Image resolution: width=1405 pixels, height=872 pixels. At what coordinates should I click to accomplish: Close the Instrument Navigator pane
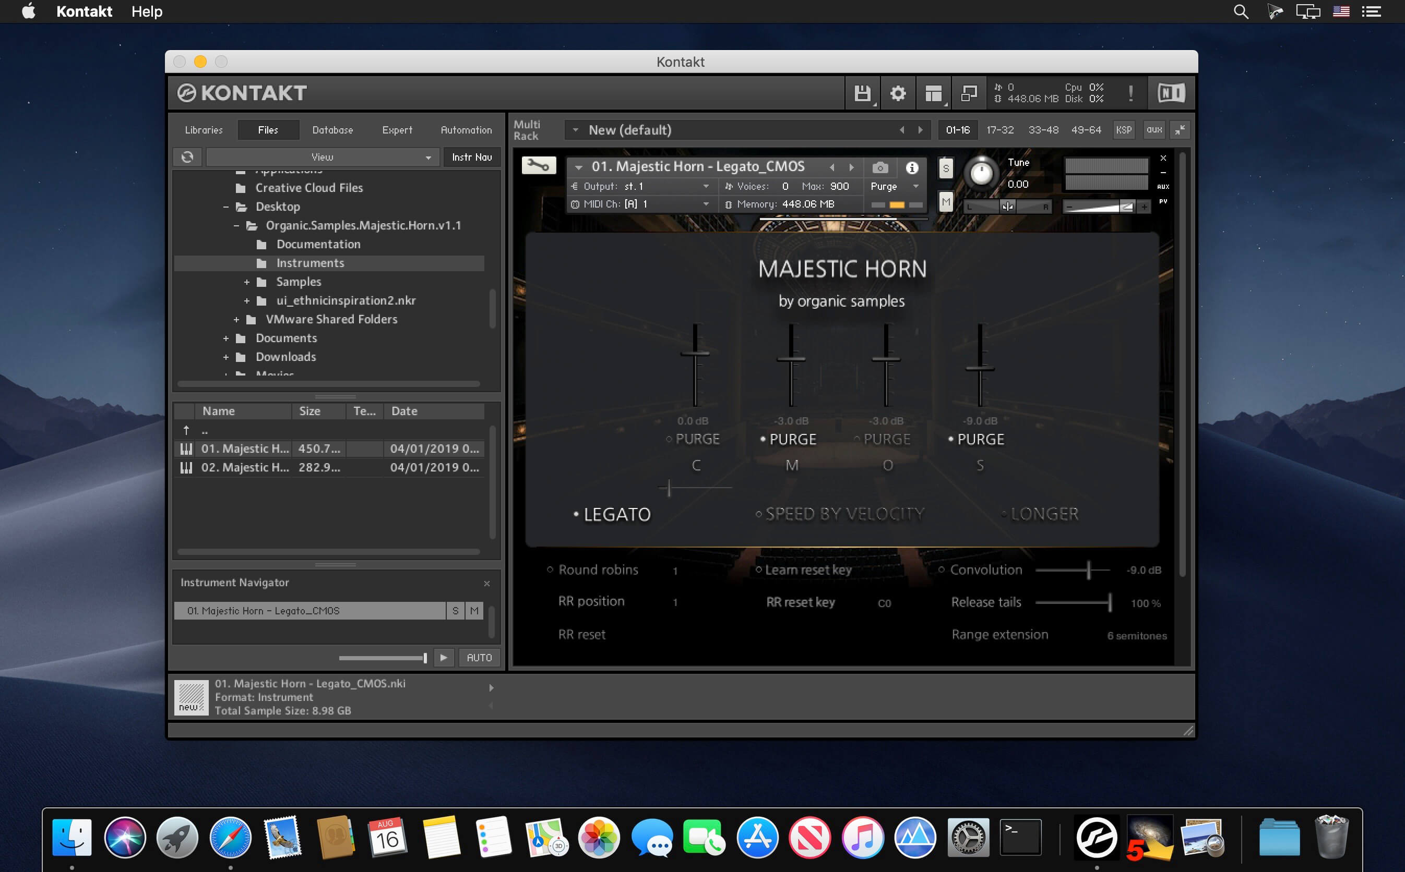pyautogui.click(x=487, y=584)
